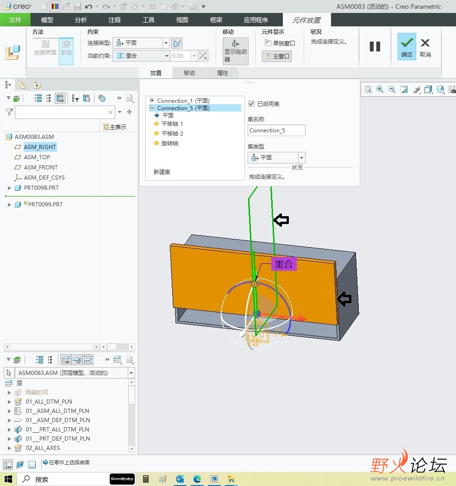Click the layer tree expand-all icon
456x486 pixels.
coord(40,360)
